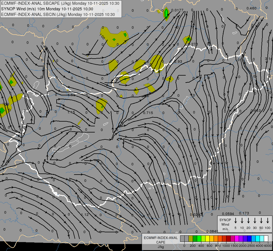This screenshot has height=251, width=273.
Task: Click the number 5 in the wind legend
Action: 235,228
